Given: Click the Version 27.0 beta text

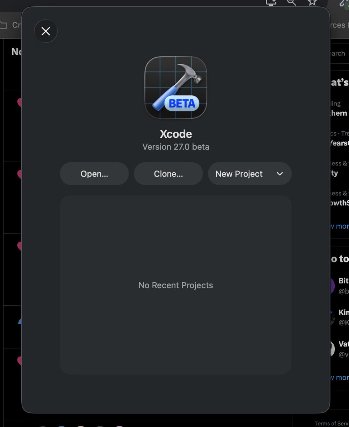Looking at the screenshot, I should pos(176,147).
